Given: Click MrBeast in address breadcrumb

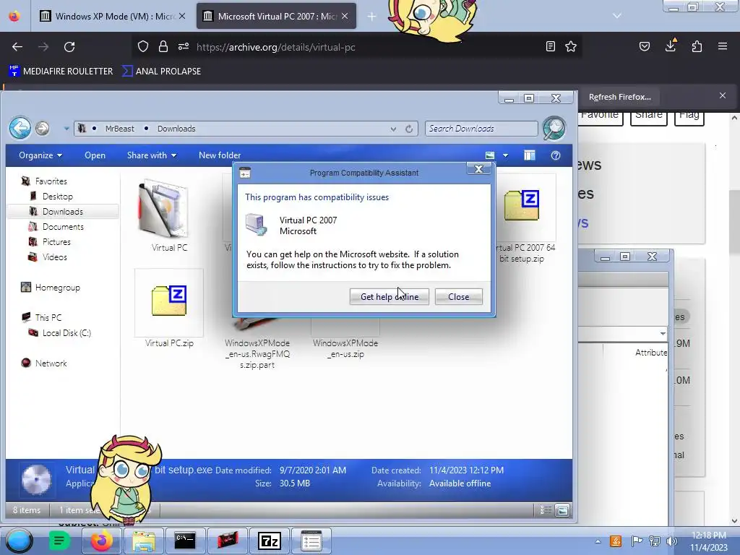Looking at the screenshot, I should click(x=119, y=129).
